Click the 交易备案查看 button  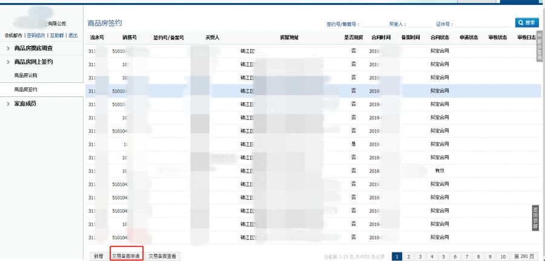pos(162,256)
